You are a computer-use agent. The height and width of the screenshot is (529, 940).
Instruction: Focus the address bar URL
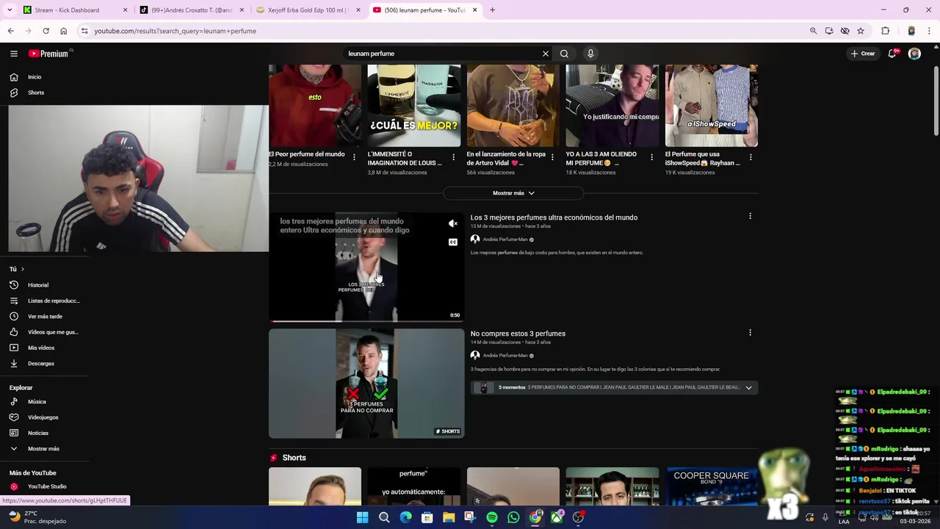175,31
